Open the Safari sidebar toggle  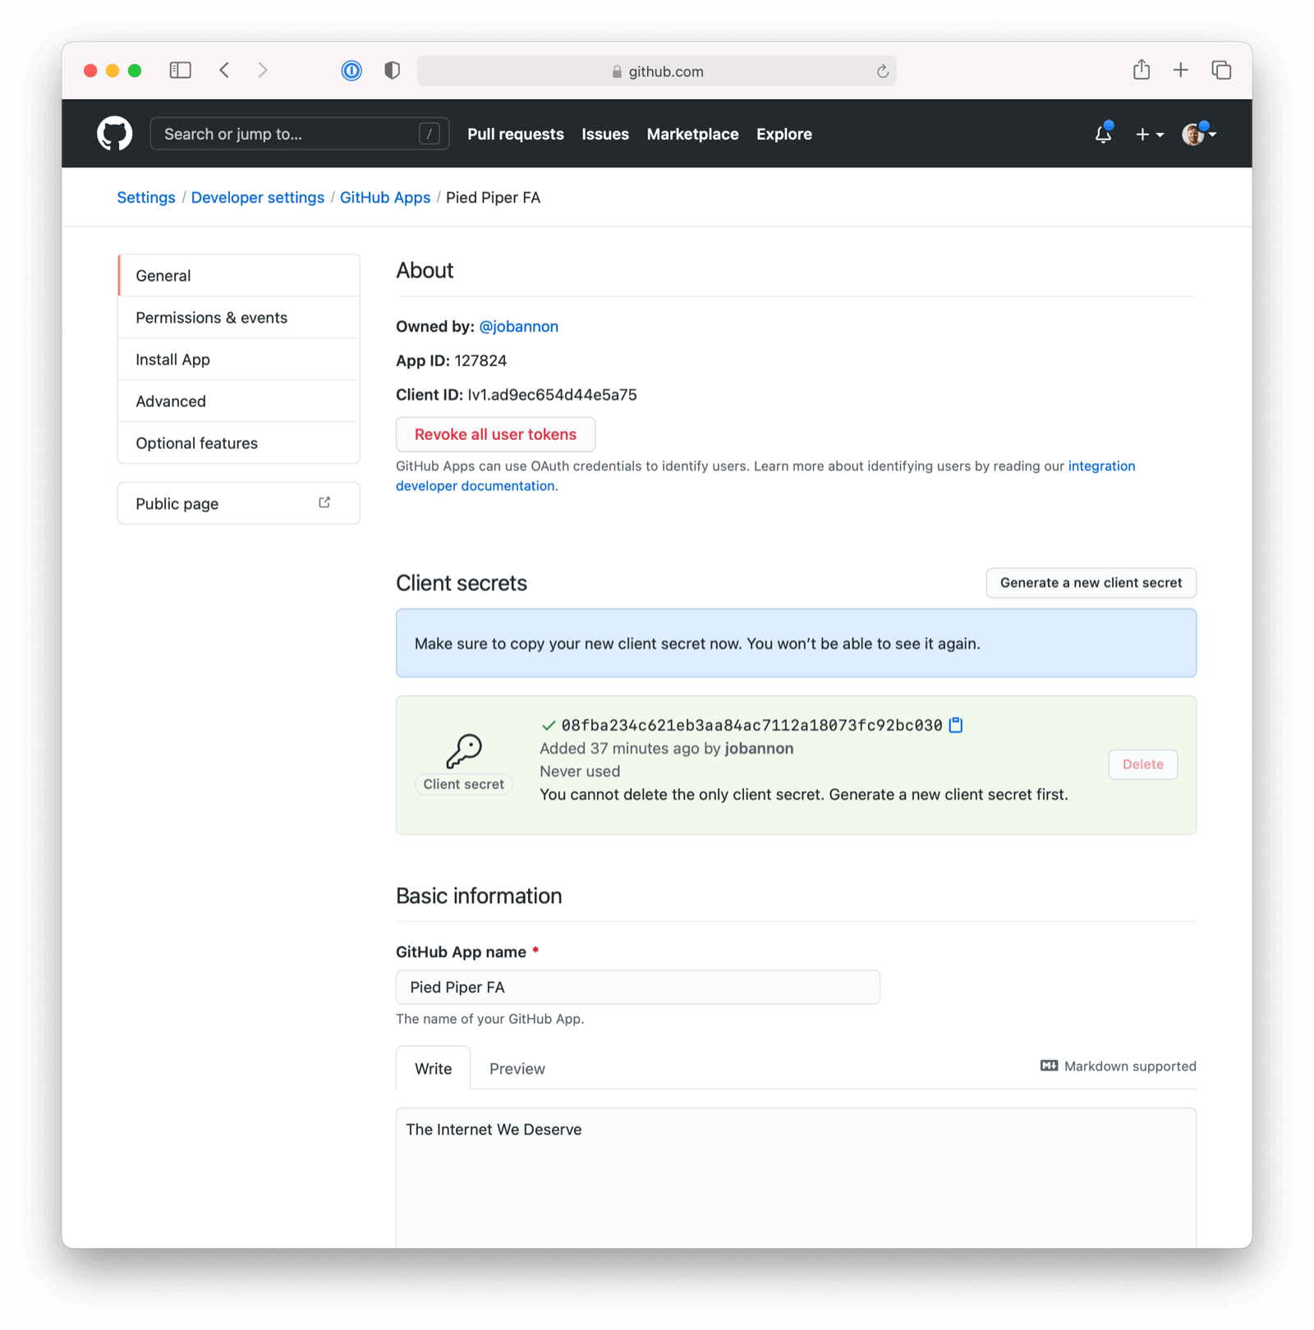pyautogui.click(x=181, y=71)
